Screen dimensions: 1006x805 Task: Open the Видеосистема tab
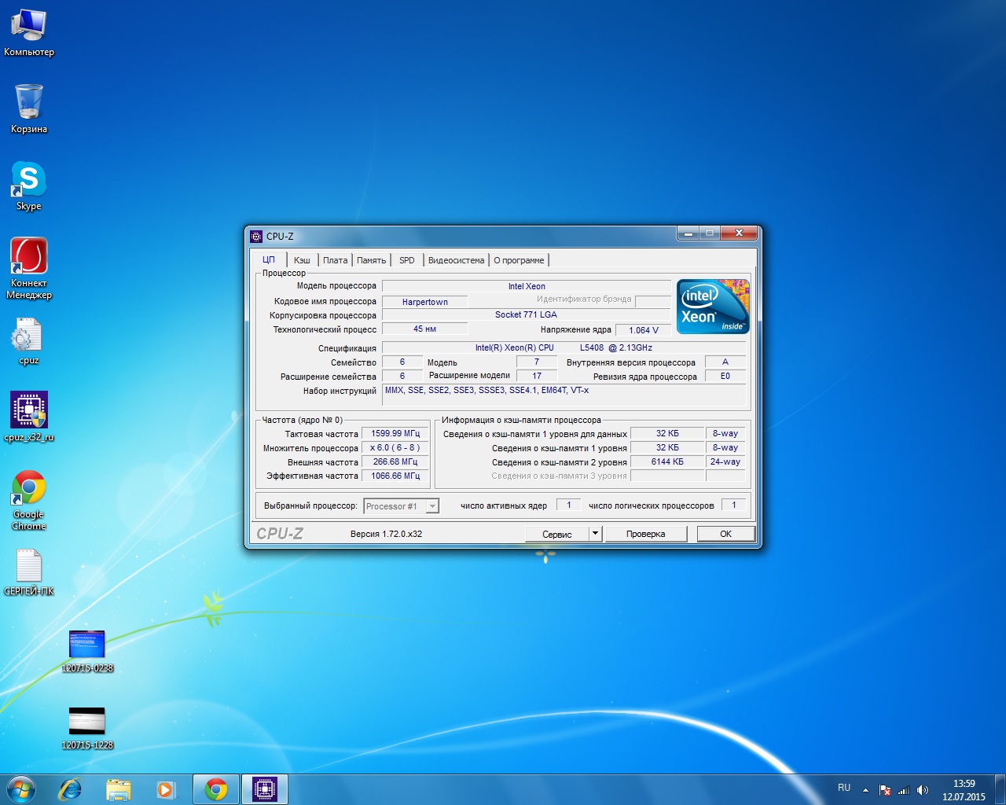tap(456, 260)
